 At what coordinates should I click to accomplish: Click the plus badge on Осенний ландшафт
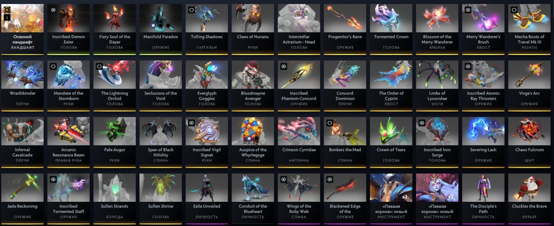(7, 9)
